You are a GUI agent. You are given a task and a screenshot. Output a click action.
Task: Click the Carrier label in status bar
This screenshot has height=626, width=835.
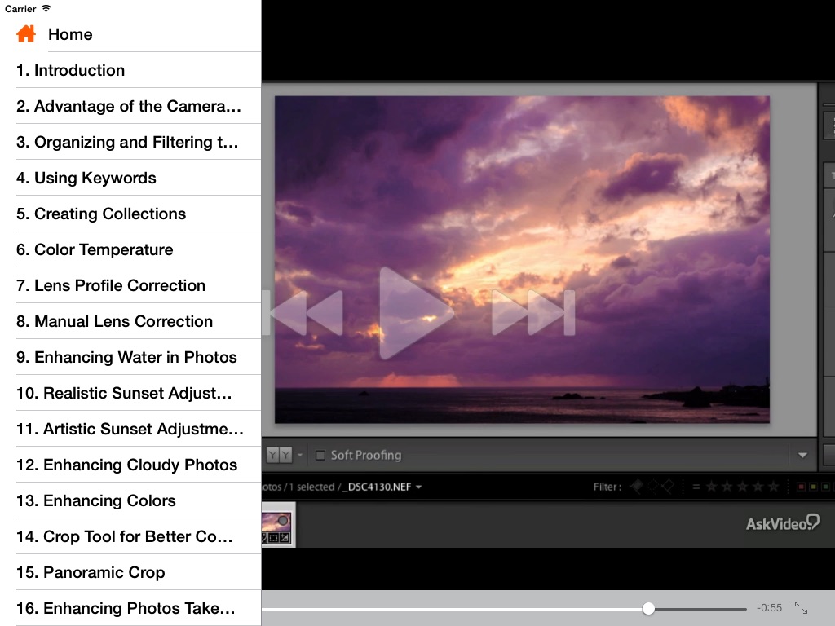tap(20, 9)
